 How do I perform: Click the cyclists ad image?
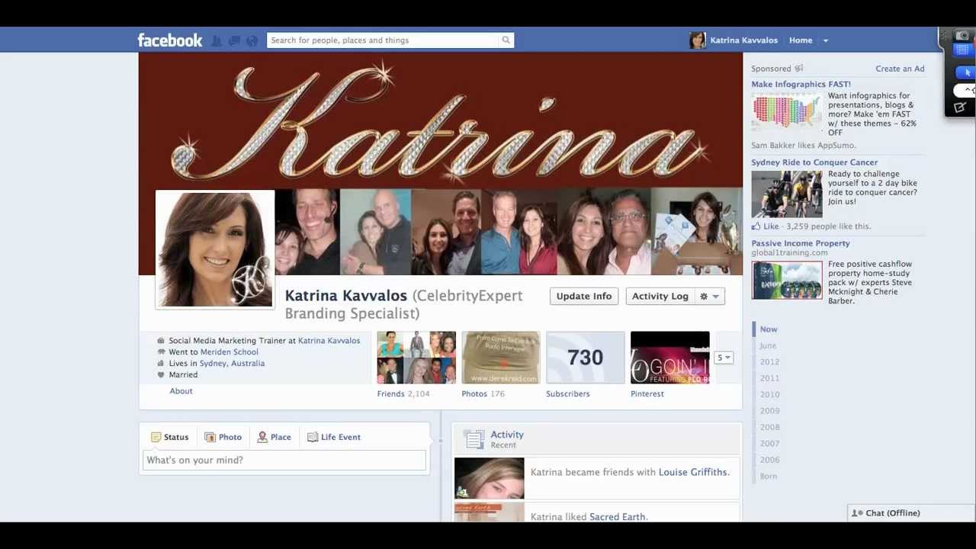787,194
